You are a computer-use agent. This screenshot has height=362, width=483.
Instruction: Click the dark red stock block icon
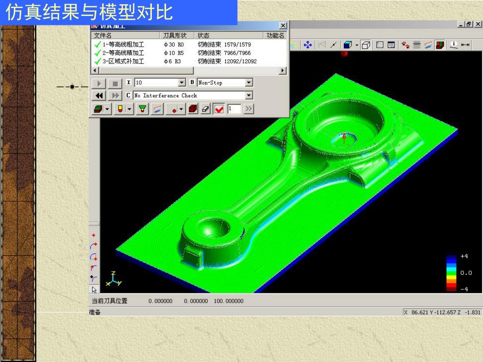click(x=192, y=109)
